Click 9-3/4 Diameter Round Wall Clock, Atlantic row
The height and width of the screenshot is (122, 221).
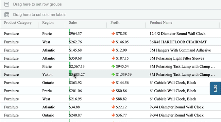coord(177,107)
